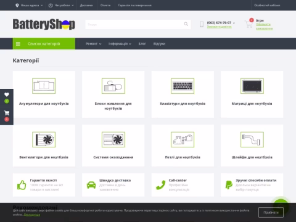This screenshot has height=222, width=296.
Task: Click the 'Категорії' section heading
Action: [26, 60]
